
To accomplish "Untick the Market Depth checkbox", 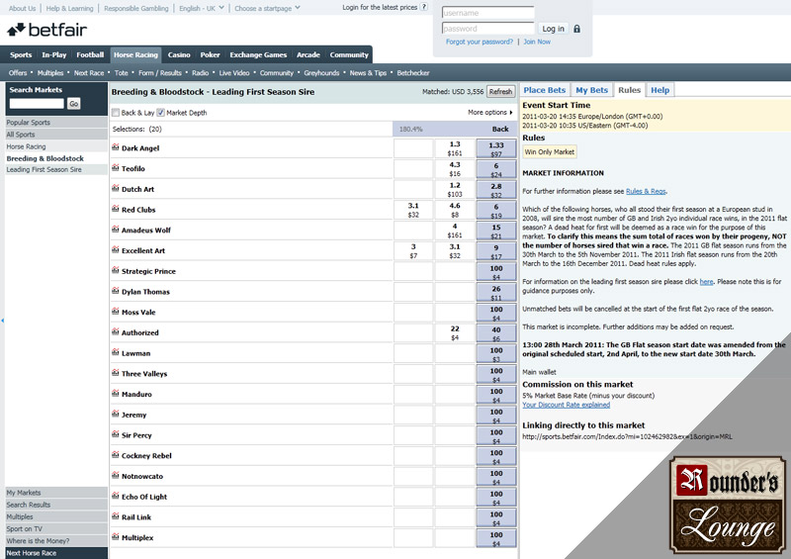I will point(160,113).
